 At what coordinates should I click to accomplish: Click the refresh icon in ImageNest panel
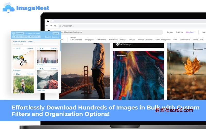pyautogui.click(x=13, y=33)
